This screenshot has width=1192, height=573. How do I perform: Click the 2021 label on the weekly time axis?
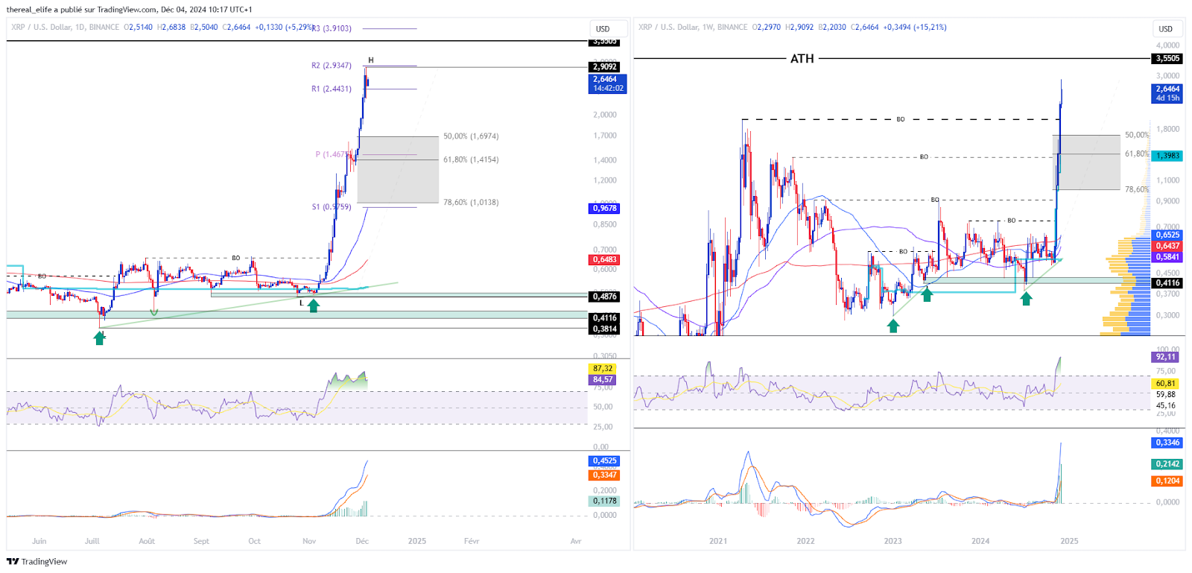click(718, 542)
